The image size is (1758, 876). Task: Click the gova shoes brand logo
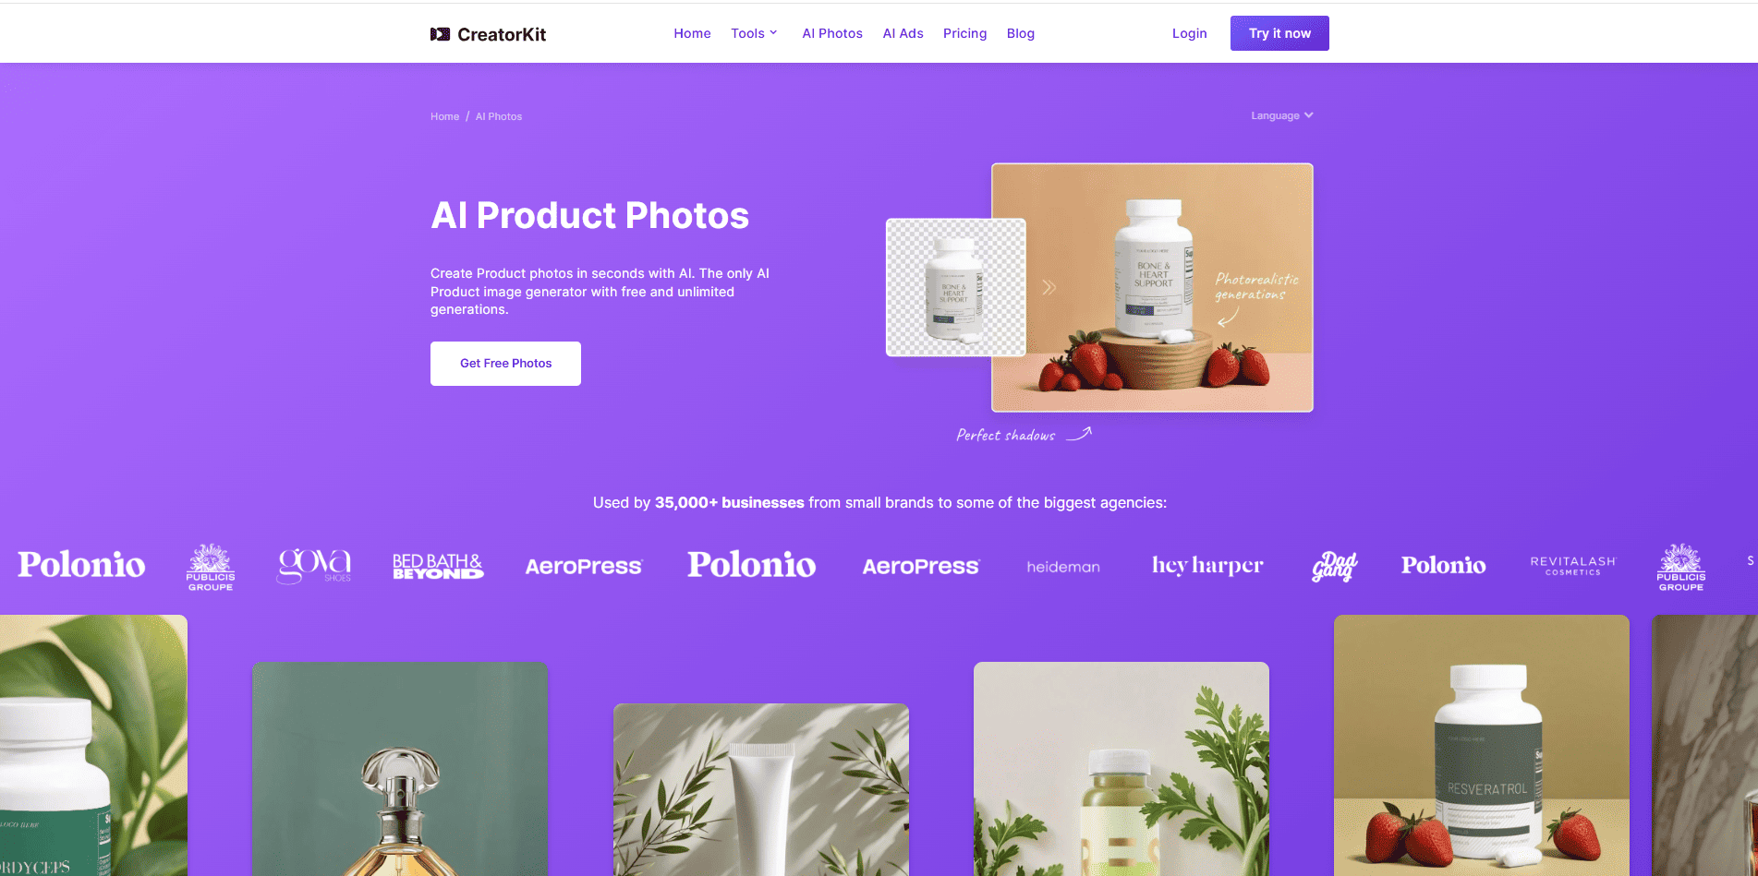click(314, 566)
